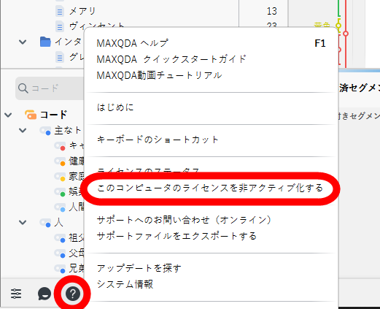Click the メアリ document icon

60,12
